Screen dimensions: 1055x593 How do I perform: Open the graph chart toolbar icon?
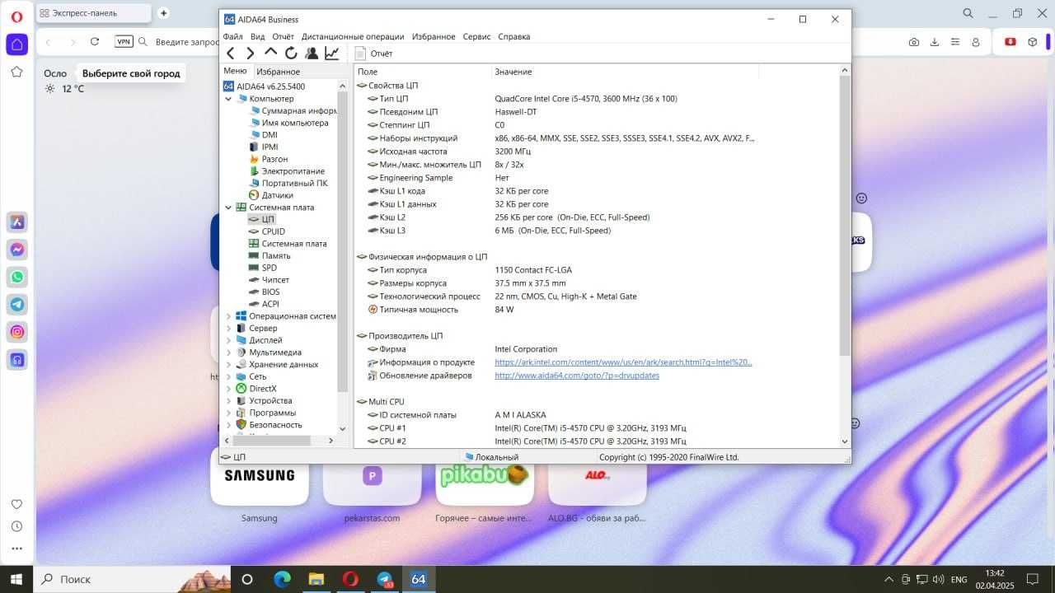331,54
